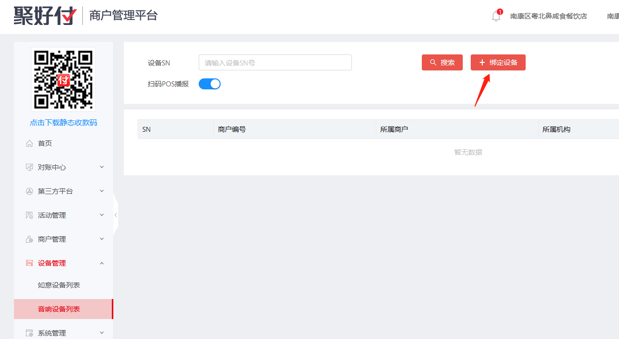Click the 聚好付 logo
The width and height of the screenshot is (619, 339).
(x=45, y=15)
